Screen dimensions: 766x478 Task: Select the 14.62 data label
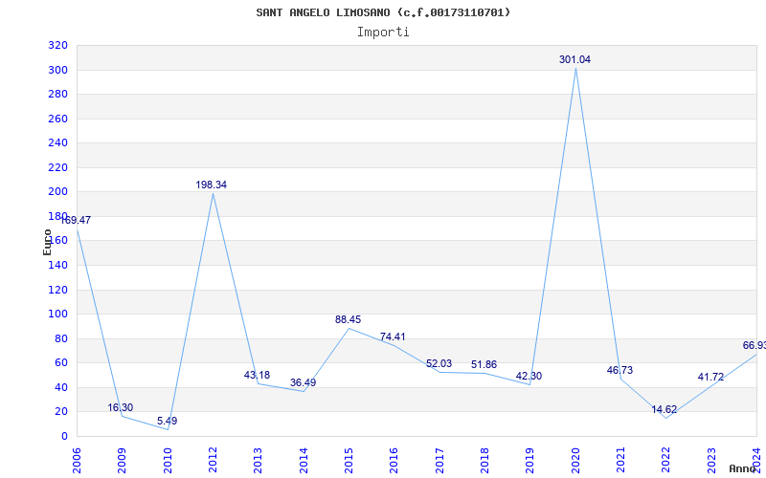(x=665, y=410)
